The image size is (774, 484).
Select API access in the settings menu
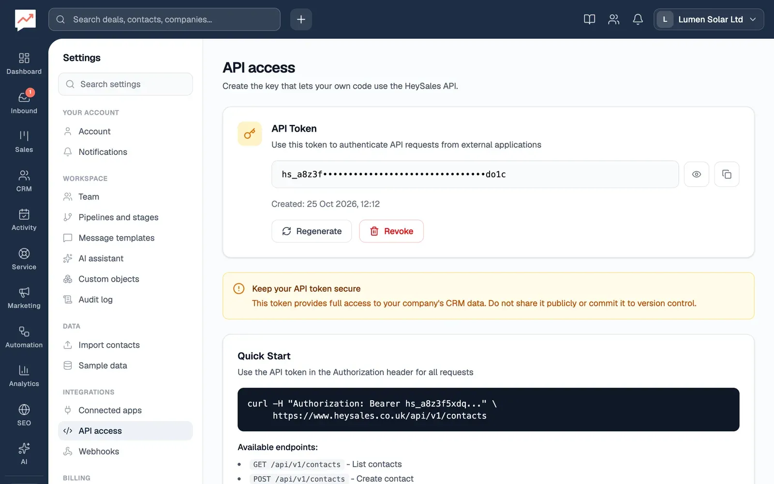coord(125,431)
